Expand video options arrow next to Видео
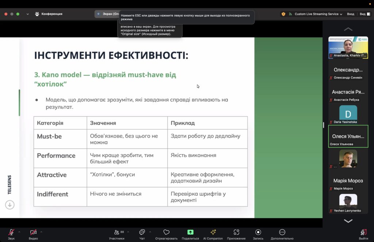This screenshot has width=374, height=242. coord(41,232)
